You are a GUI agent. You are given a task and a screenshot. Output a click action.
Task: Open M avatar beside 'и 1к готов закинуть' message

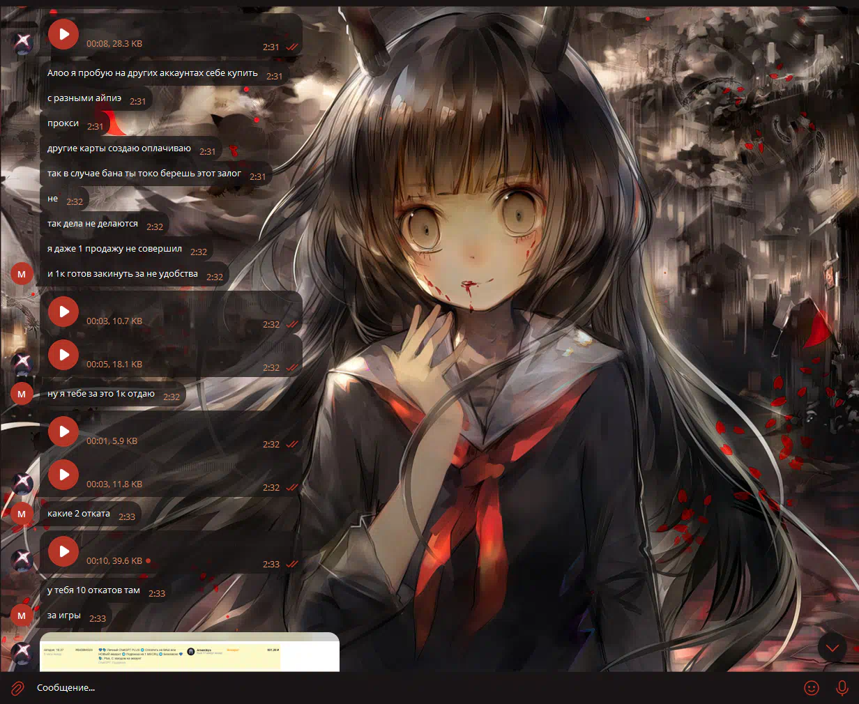[22, 274]
